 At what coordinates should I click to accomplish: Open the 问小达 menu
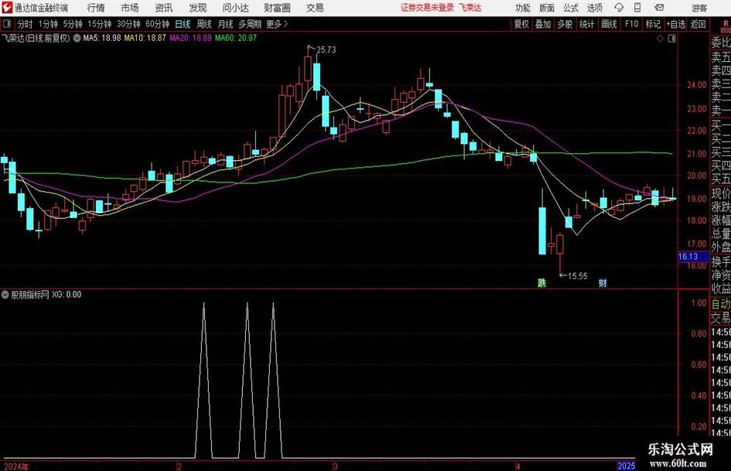[x=235, y=8]
